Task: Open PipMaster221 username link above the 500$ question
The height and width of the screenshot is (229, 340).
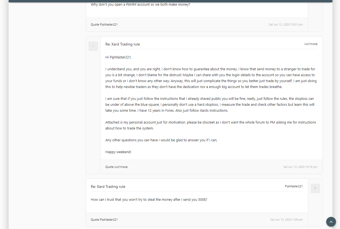Action: [x=294, y=186]
